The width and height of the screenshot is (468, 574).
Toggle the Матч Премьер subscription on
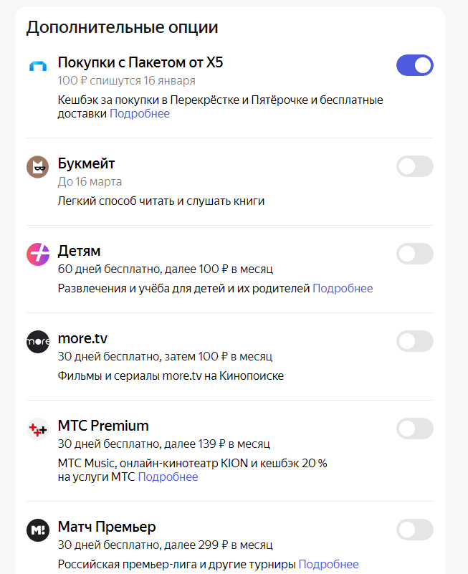click(415, 530)
